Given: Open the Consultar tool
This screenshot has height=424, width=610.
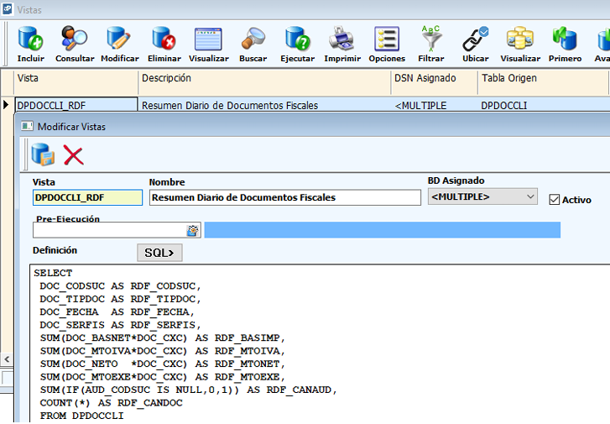Looking at the screenshot, I should 75,44.
